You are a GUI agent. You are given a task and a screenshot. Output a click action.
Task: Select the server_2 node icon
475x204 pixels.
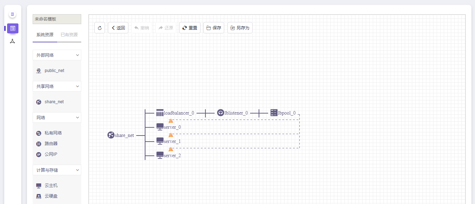pos(160,155)
